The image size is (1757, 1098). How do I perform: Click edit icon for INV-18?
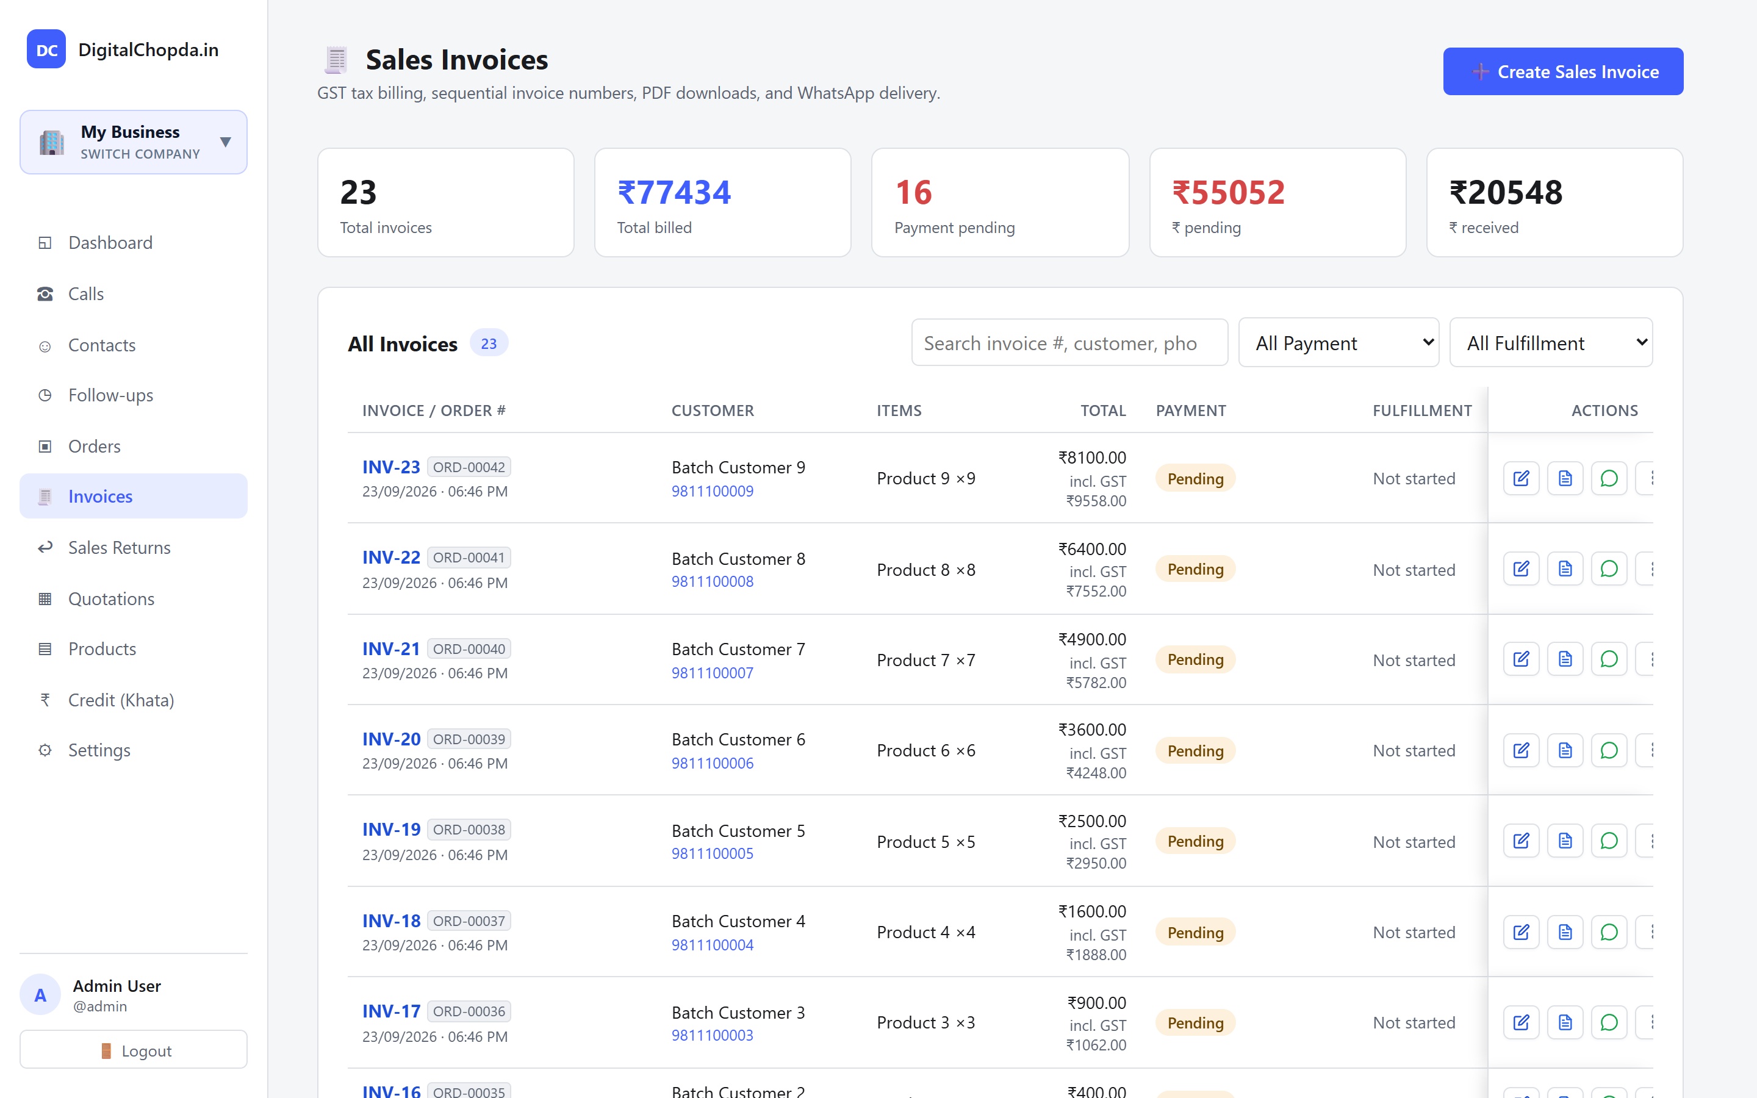click(x=1521, y=931)
